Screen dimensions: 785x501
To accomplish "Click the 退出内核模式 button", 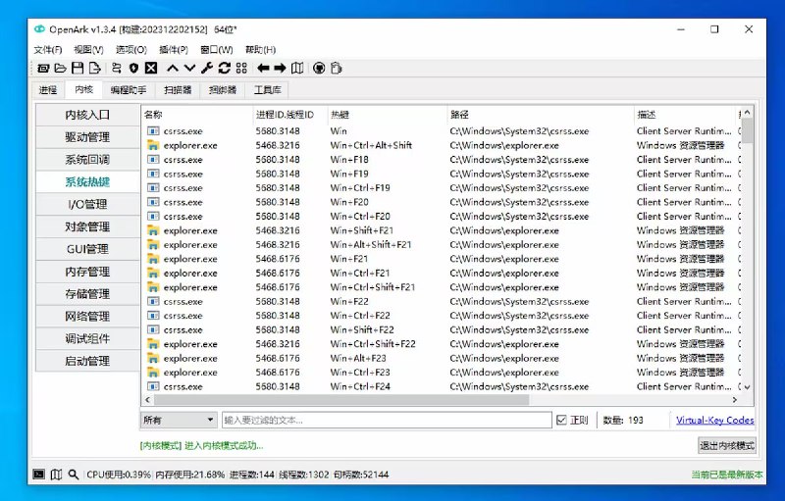I will (x=726, y=445).
